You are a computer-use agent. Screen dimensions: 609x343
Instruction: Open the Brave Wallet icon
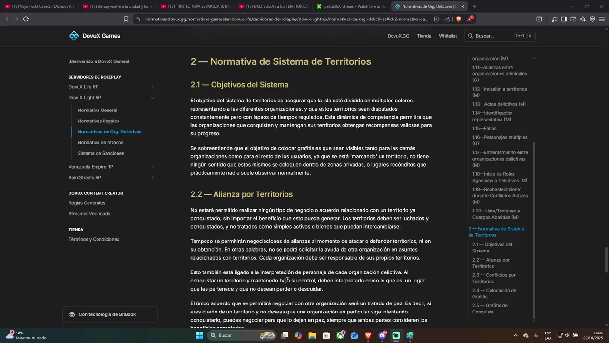point(573,19)
